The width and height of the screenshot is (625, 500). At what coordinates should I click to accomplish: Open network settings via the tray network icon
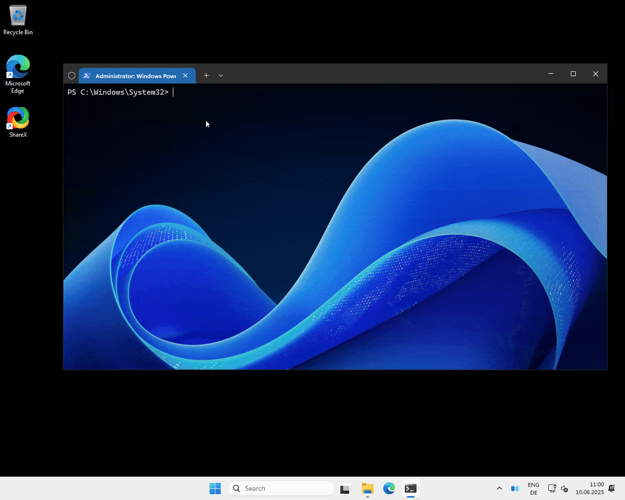[551, 488]
